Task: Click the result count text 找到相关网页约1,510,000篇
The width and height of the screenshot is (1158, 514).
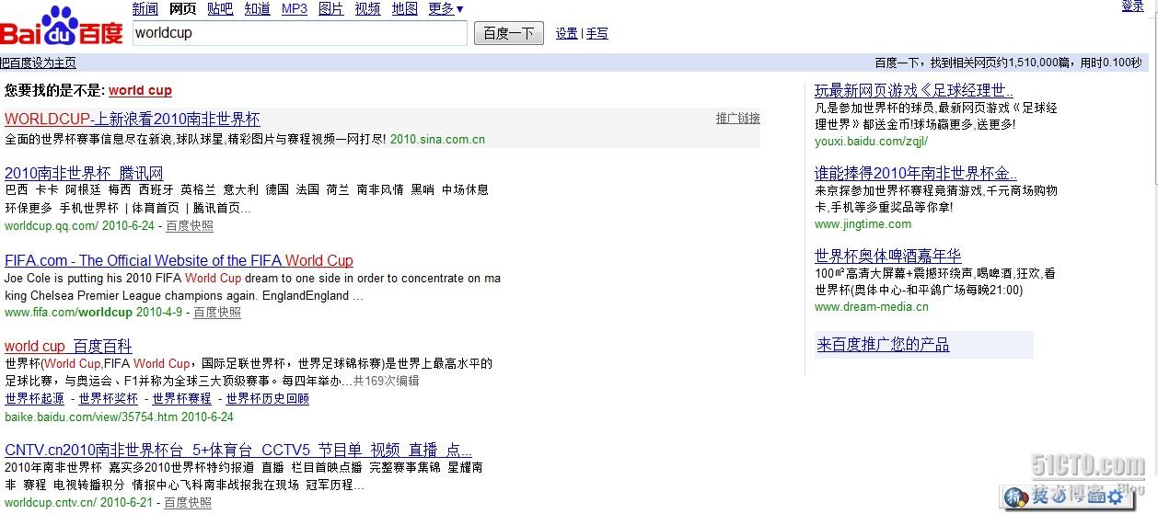Action: pos(993,63)
